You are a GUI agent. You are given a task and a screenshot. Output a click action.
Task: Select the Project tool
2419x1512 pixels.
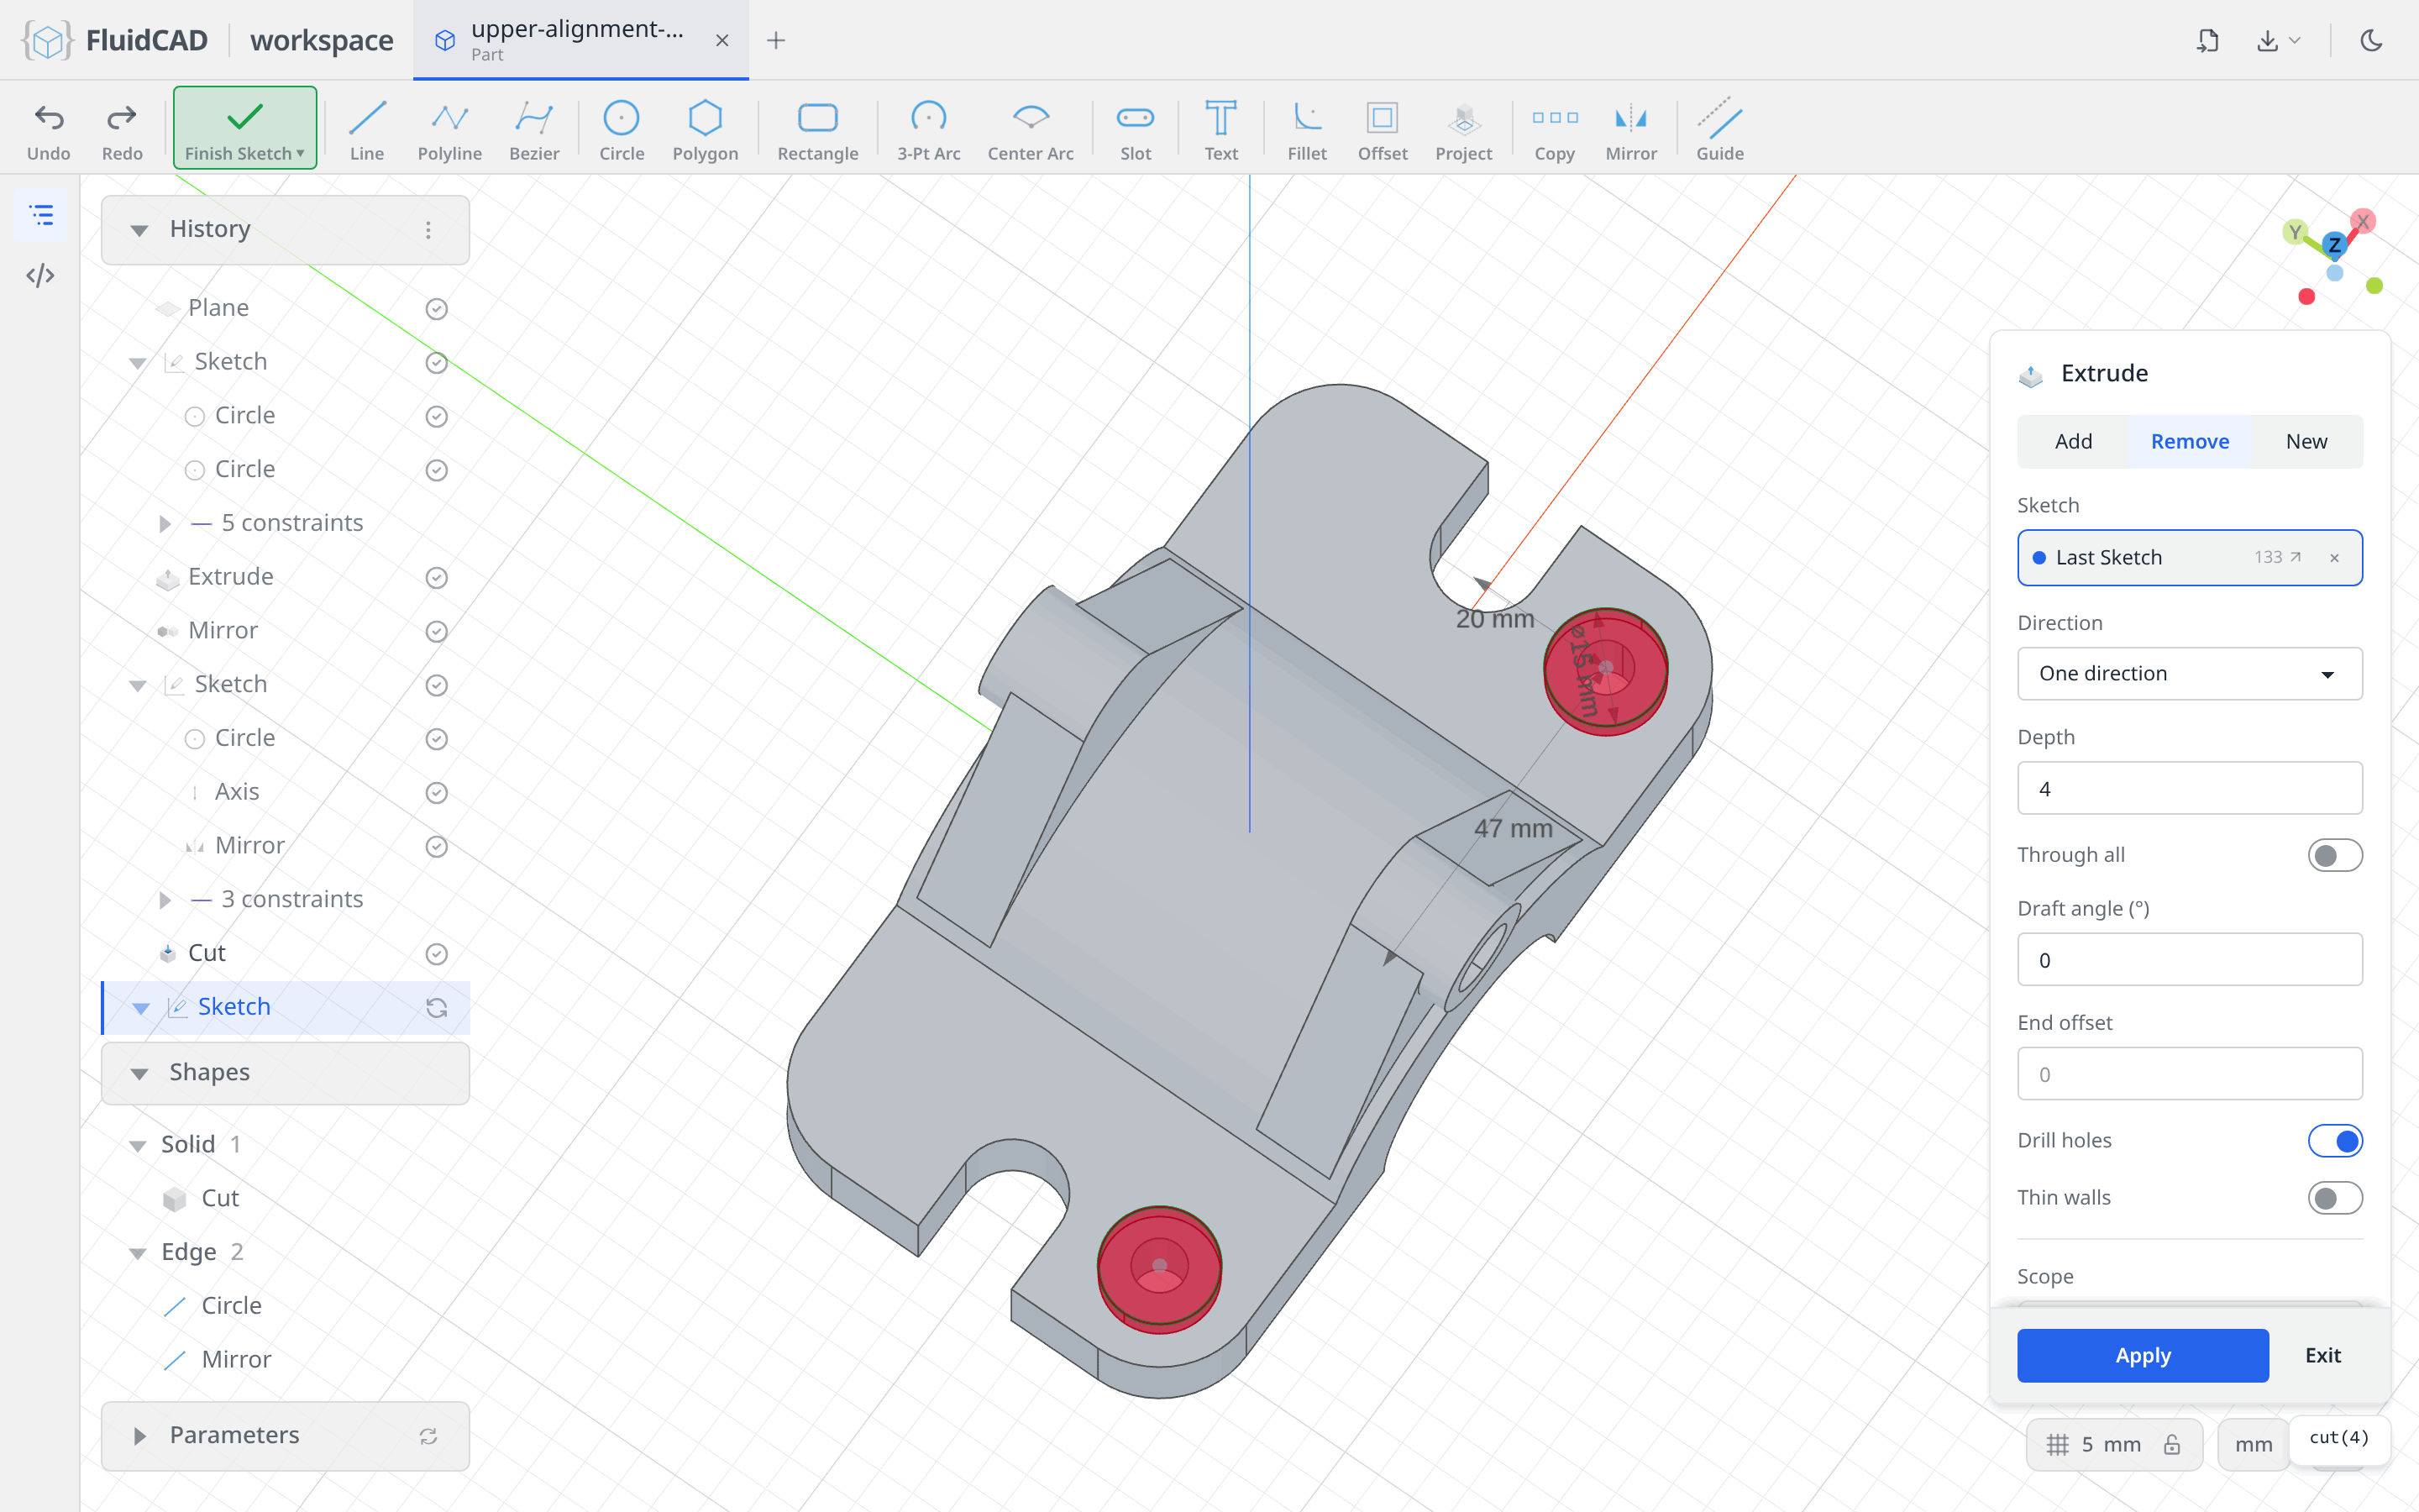(1463, 130)
